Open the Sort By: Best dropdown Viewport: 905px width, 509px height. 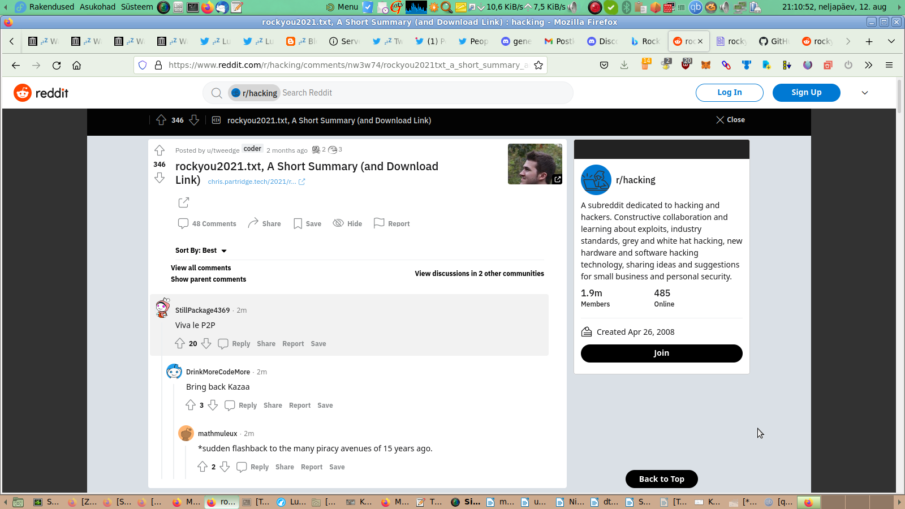click(201, 251)
